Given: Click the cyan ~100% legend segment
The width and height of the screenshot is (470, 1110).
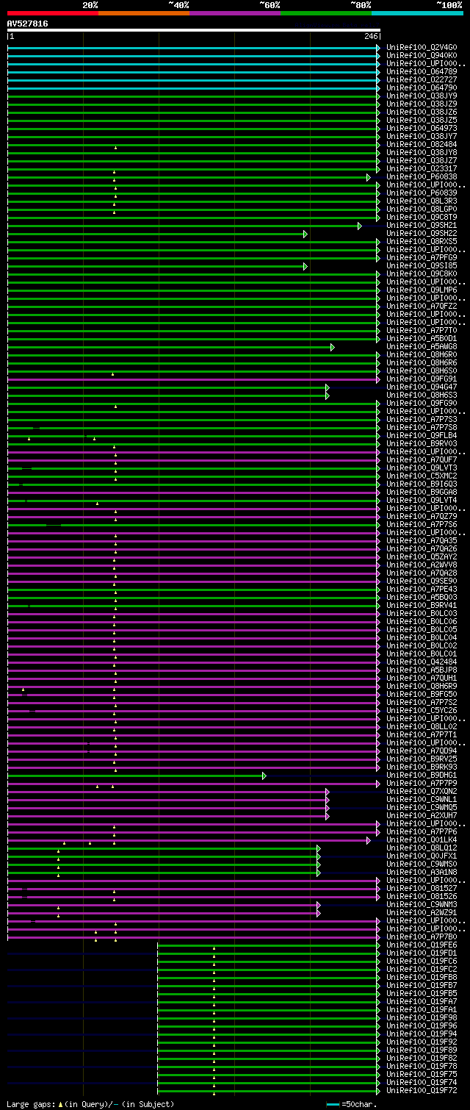Looking at the screenshot, I should [417, 13].
